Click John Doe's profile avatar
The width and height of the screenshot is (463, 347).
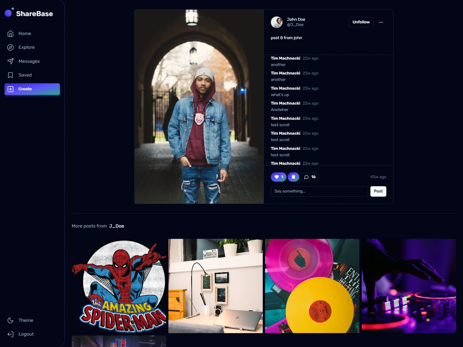[x=277, y=22]
